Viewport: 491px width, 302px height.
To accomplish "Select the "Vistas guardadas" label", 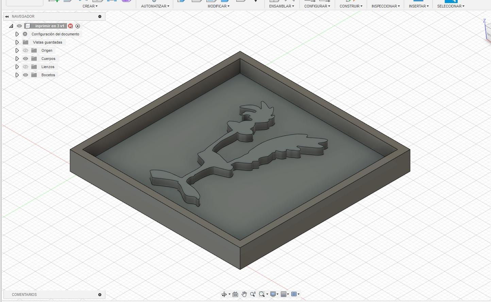I will pos(48,42).
